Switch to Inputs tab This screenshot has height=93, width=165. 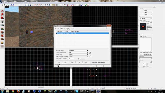(66, 29)
